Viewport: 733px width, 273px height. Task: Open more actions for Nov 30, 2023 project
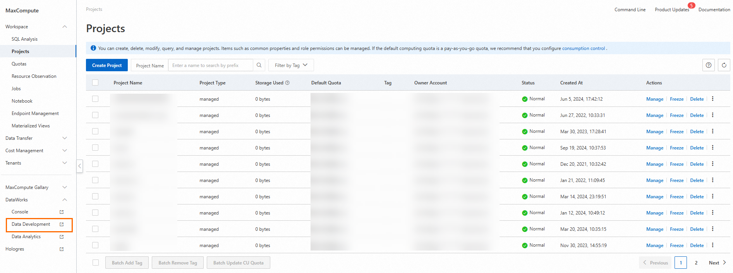tap(712, 245)
